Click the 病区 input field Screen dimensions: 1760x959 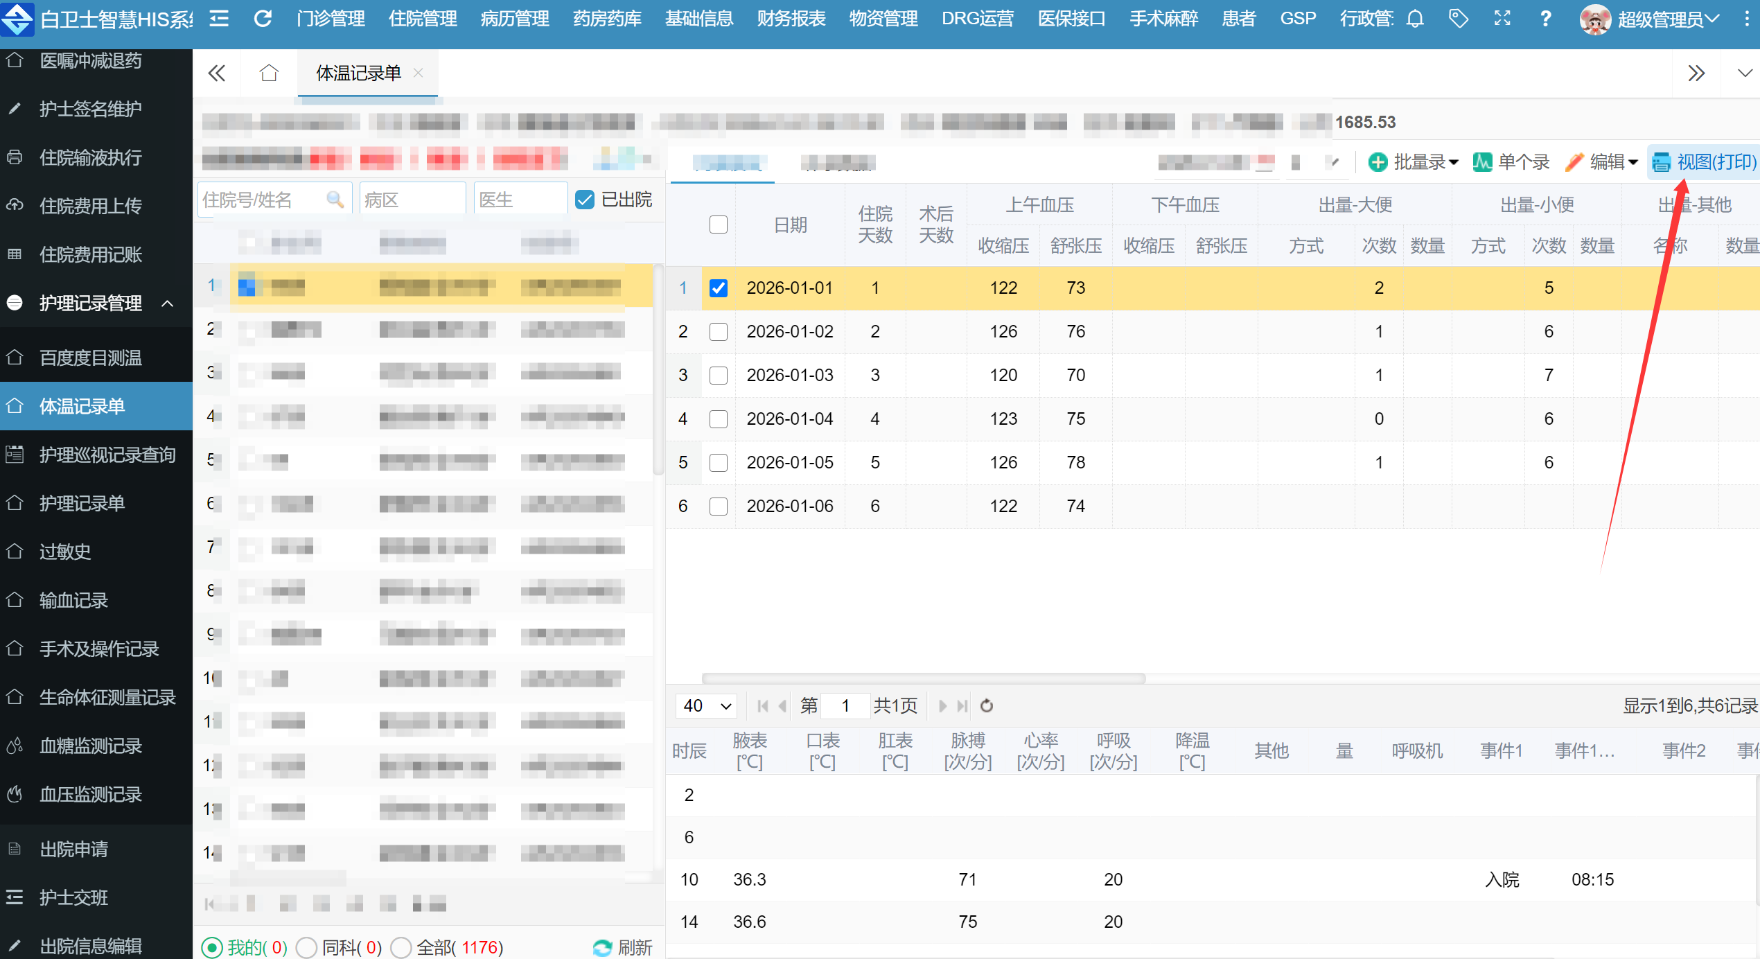(x=412, y=200)
